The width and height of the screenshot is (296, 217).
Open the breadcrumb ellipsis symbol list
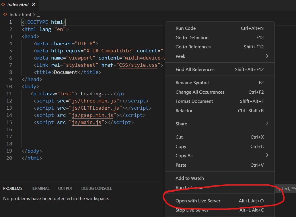pyautogui.click(x=38, y=15)
